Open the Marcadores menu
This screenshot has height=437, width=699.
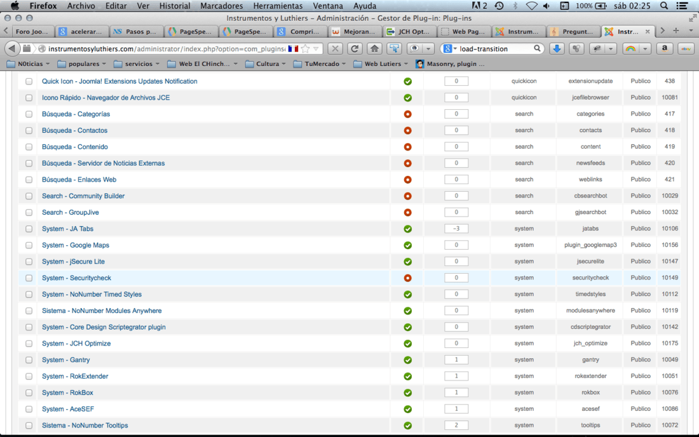coord(222,6)
